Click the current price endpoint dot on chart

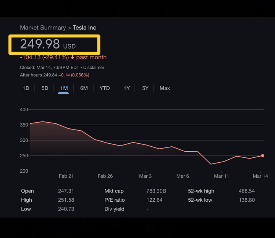pyautogui.click(x=262, y=155)
